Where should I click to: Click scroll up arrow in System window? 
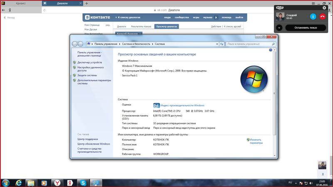click(x=274, y=50)
